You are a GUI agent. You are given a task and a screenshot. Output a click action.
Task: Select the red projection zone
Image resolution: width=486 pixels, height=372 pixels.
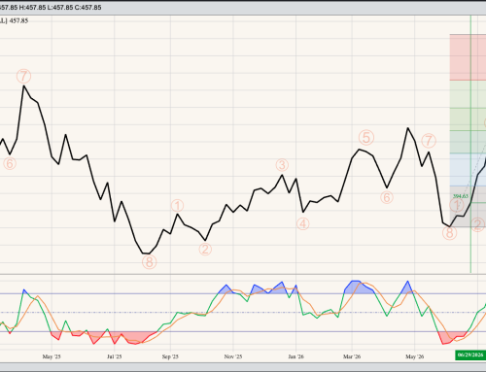click(x=468, y=57)
